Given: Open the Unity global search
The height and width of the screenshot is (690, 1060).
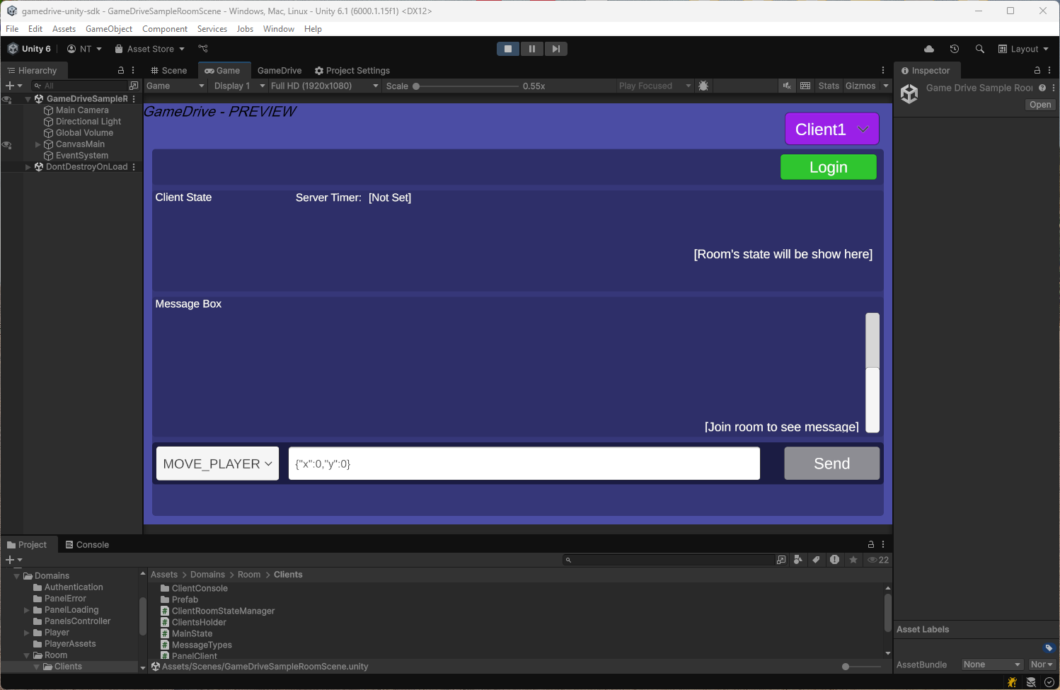Looking at the screenshot, I should 980,48.
